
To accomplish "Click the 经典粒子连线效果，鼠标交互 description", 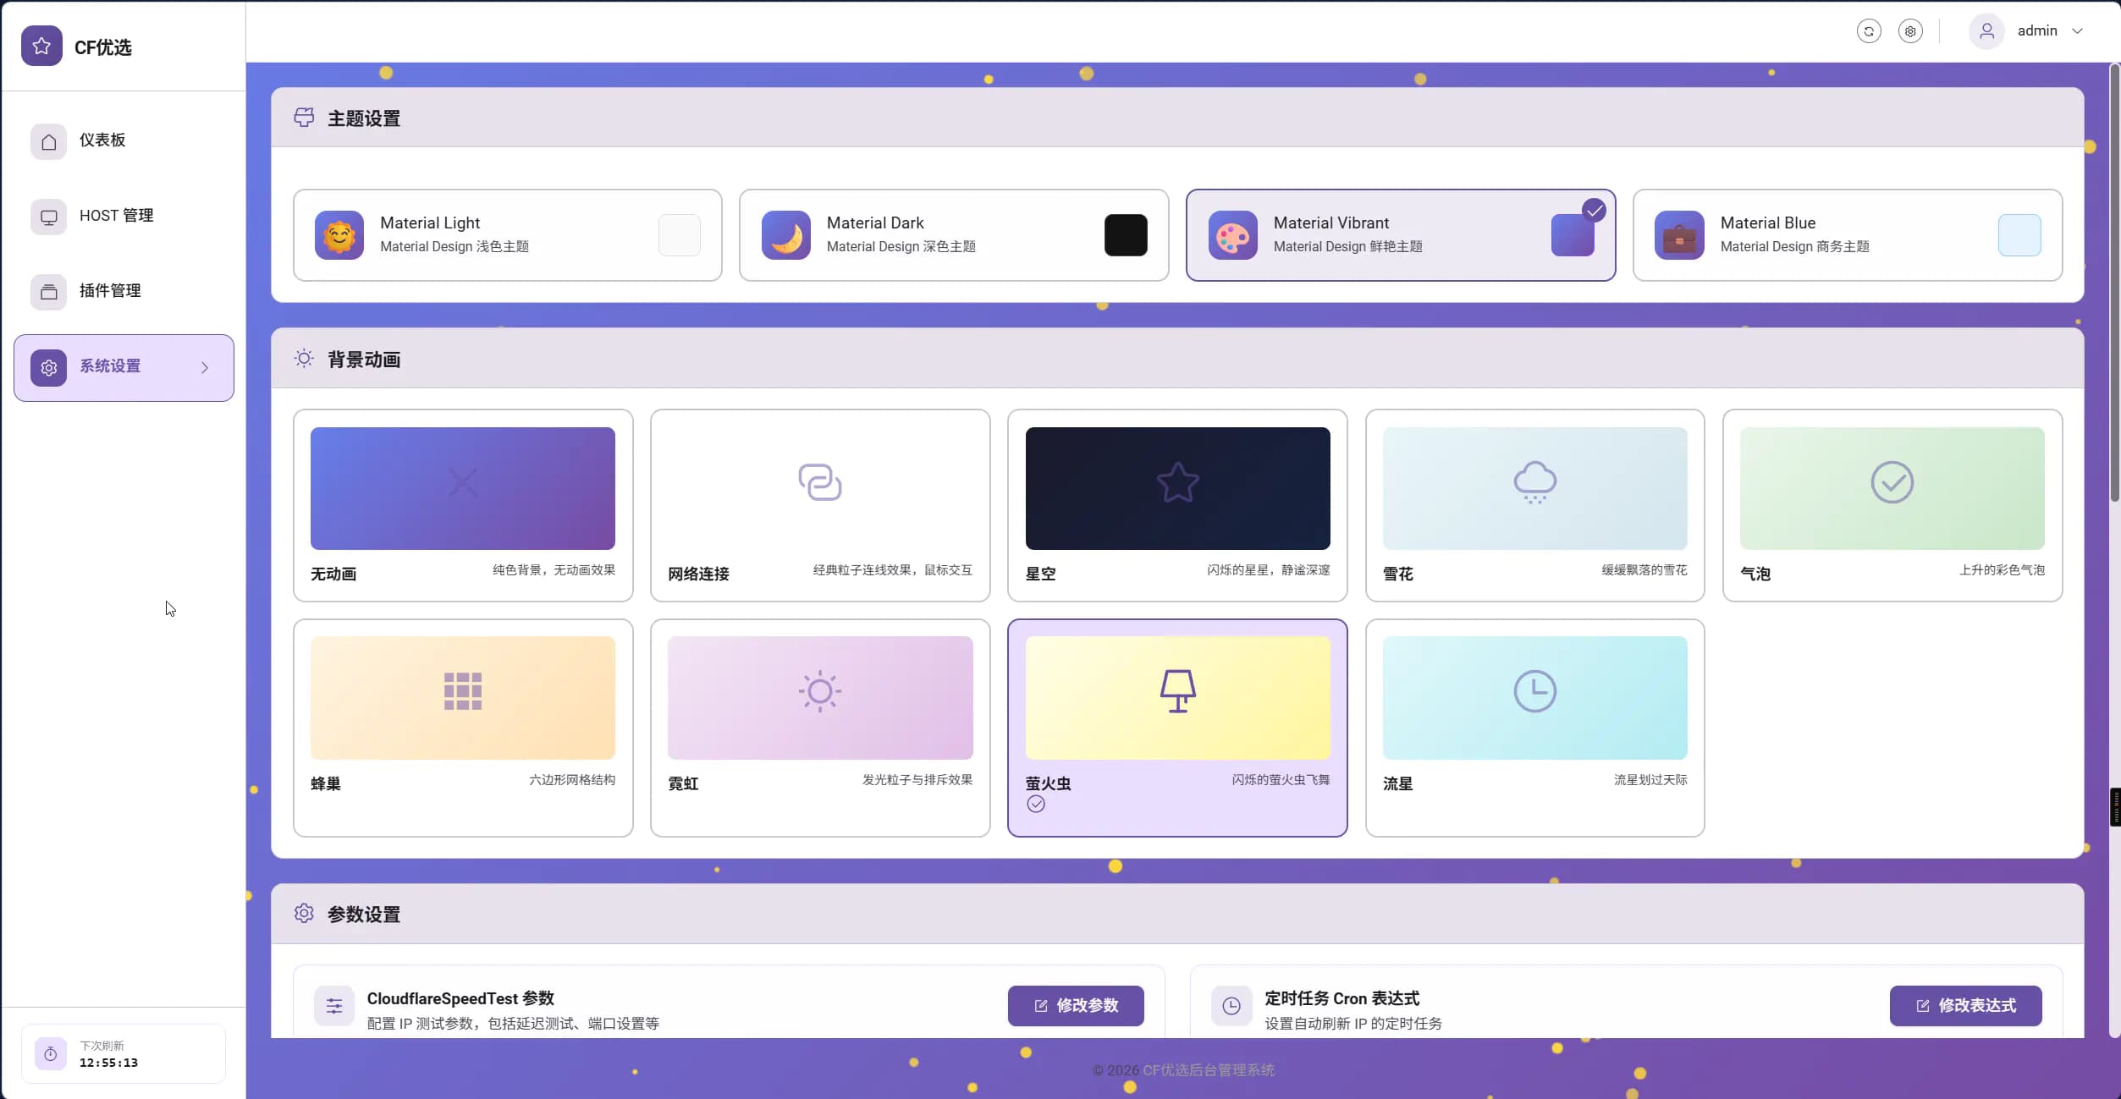I will [x=893, y=570].
